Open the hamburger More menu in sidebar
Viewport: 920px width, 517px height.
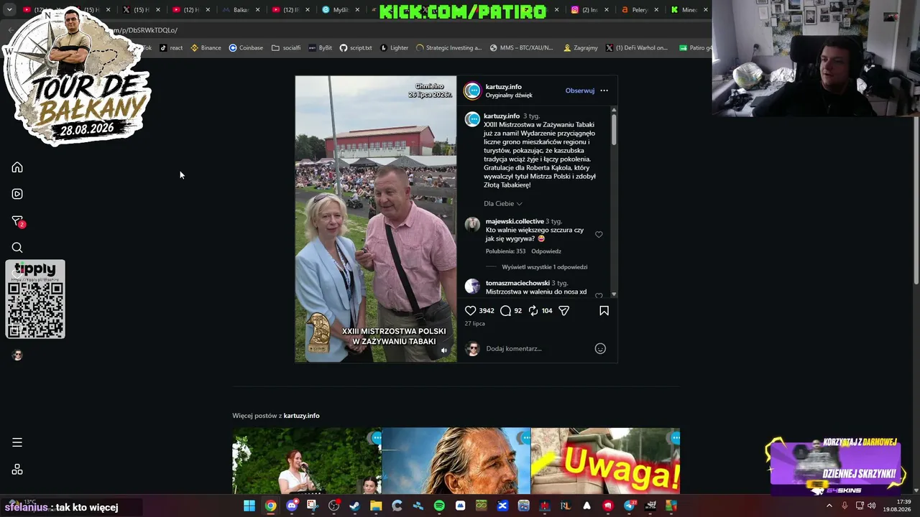tap(17, 442)
